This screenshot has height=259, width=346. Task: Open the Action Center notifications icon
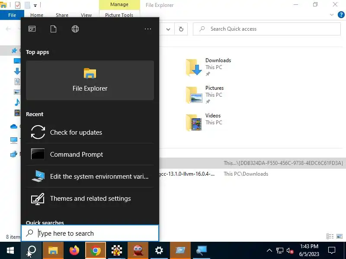[332, 250]
